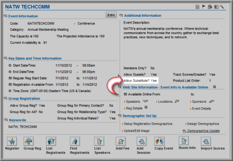Click the Annual Membership Meeting category value
Image resolution: width=233 pixels, height=161 pixels.
48,30
